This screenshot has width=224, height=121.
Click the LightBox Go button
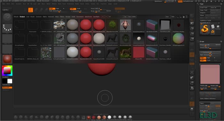pos(125,17)
